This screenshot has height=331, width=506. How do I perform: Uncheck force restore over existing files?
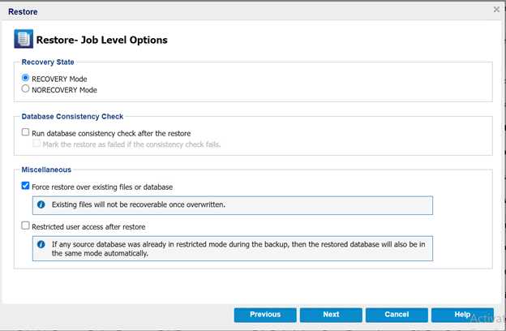click(x=26, y=187)
